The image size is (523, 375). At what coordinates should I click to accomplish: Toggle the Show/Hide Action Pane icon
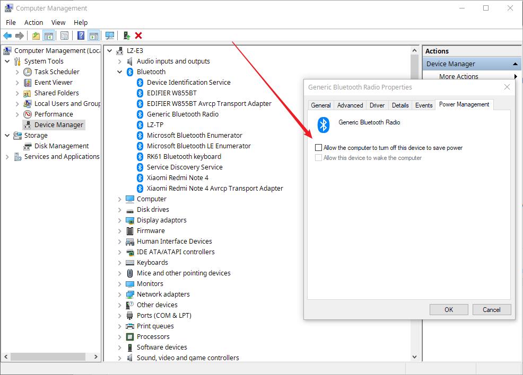94,35
